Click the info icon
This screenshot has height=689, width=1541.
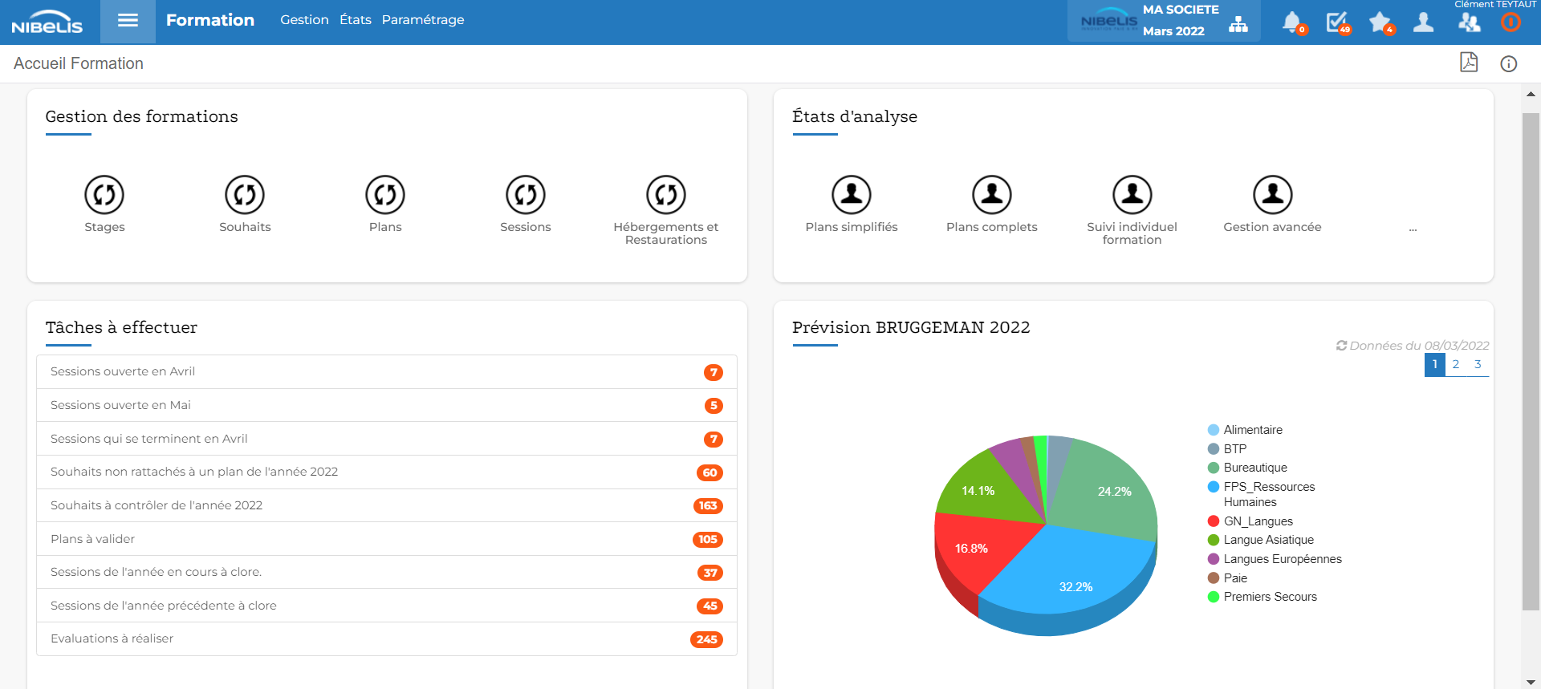[1508, 64]
